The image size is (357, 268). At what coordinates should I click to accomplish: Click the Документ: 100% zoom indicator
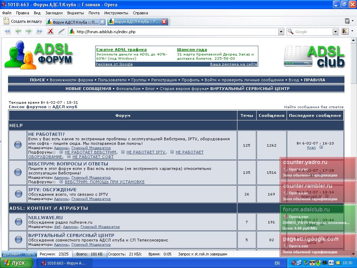pyautogui.click(x=19, y=254)
